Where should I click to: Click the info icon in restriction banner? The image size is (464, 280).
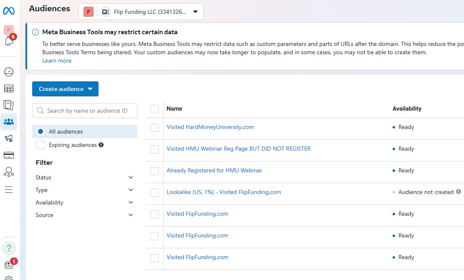click(35, 32)
